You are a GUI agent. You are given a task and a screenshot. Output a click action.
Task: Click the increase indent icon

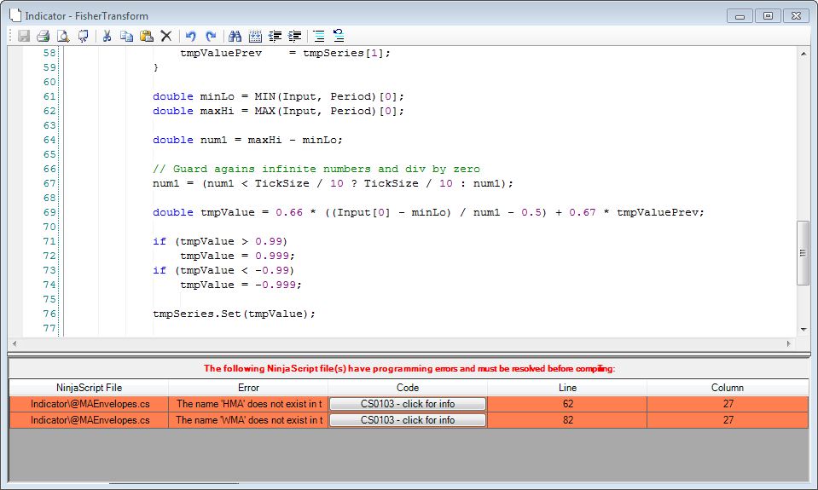(x=295, y=36)
